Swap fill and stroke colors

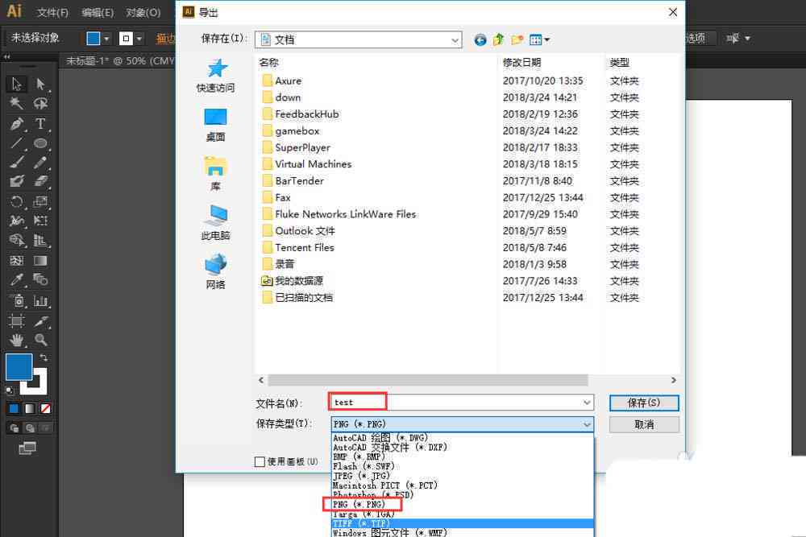pyautogui.click(x=44, y=357)
